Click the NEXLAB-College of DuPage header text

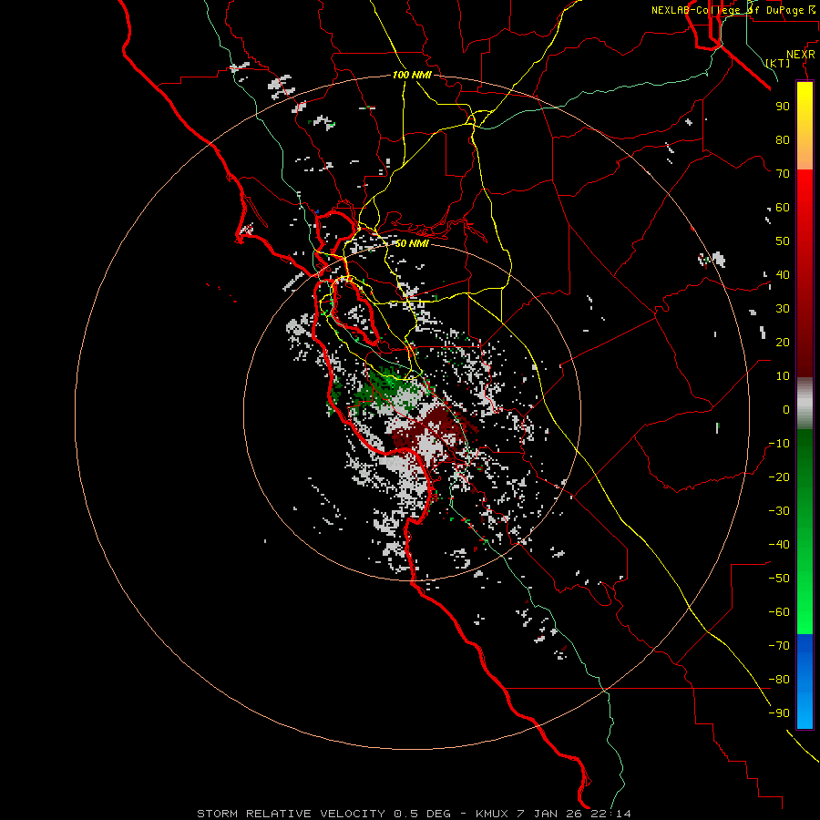coord(734,10)
